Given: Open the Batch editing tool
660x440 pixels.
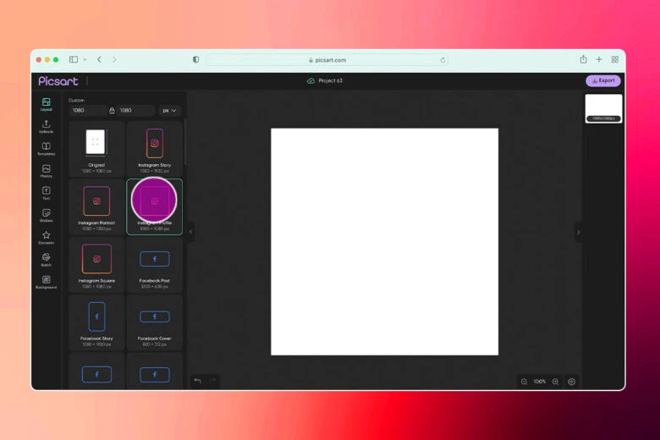Looking at the screenshot, I should pyautogui.click(x=46, y=259).
